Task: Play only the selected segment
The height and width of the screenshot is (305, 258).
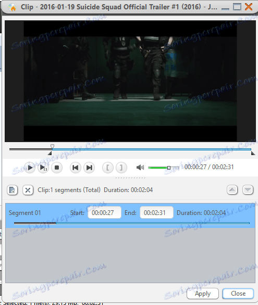Action: point(43,168)
